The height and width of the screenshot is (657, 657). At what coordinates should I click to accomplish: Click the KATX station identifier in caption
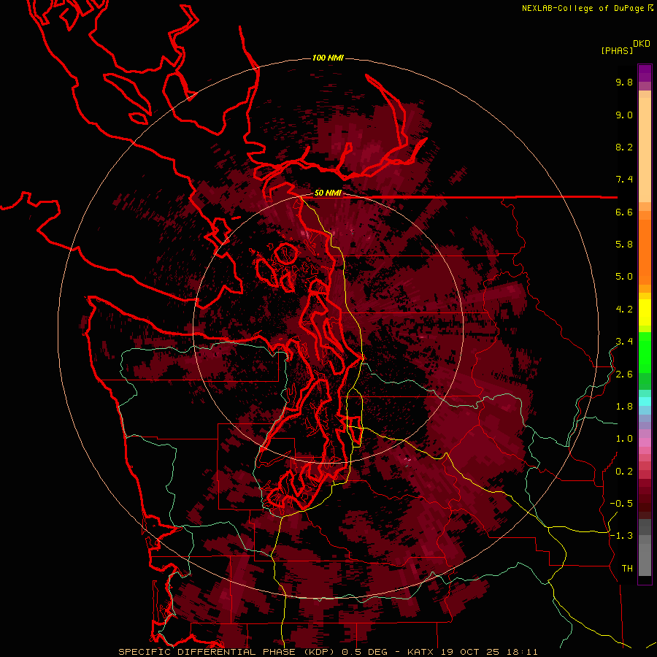pyautogui.click(x=420, y=652)
